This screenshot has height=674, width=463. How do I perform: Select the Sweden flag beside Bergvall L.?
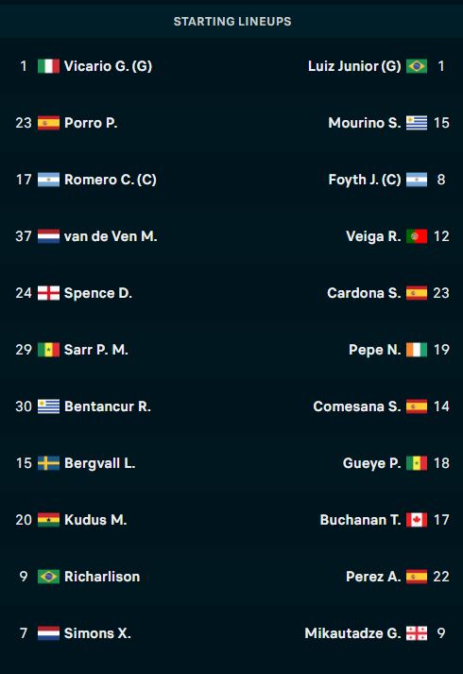pyautogui.click(x=48, y=463)
